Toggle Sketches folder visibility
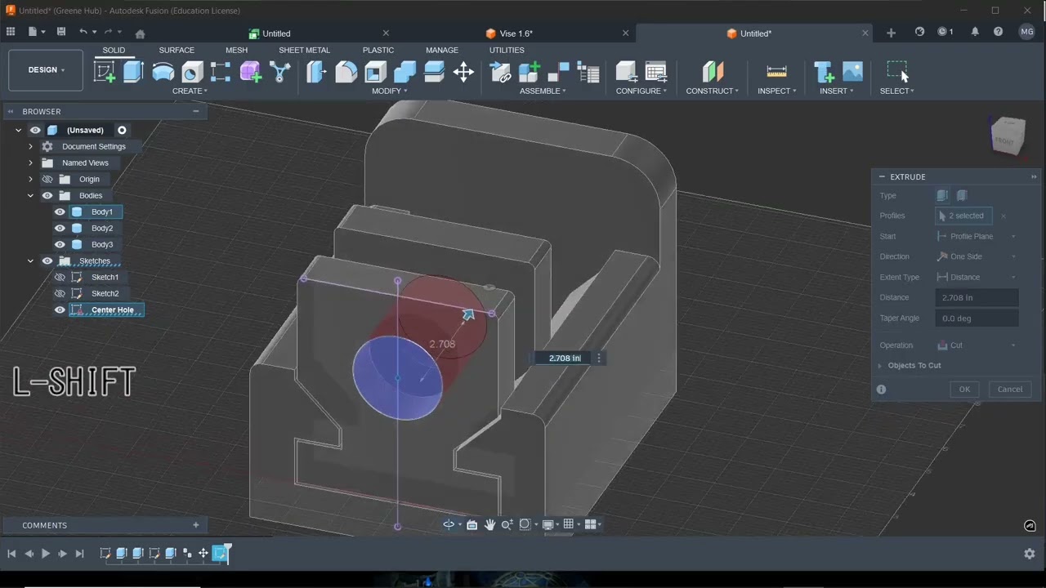Image resolution: width=1046 pixels, height=588 pixels. tap(47, 261)
